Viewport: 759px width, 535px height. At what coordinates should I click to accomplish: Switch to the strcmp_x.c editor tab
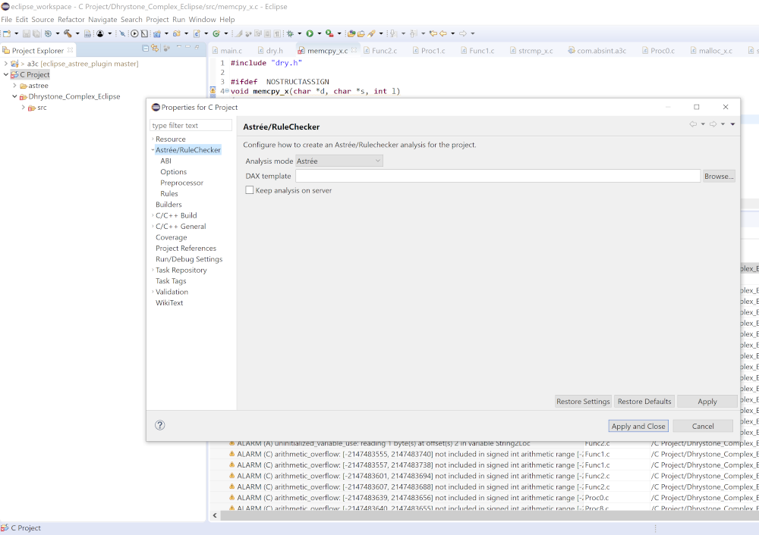[531, 50]
